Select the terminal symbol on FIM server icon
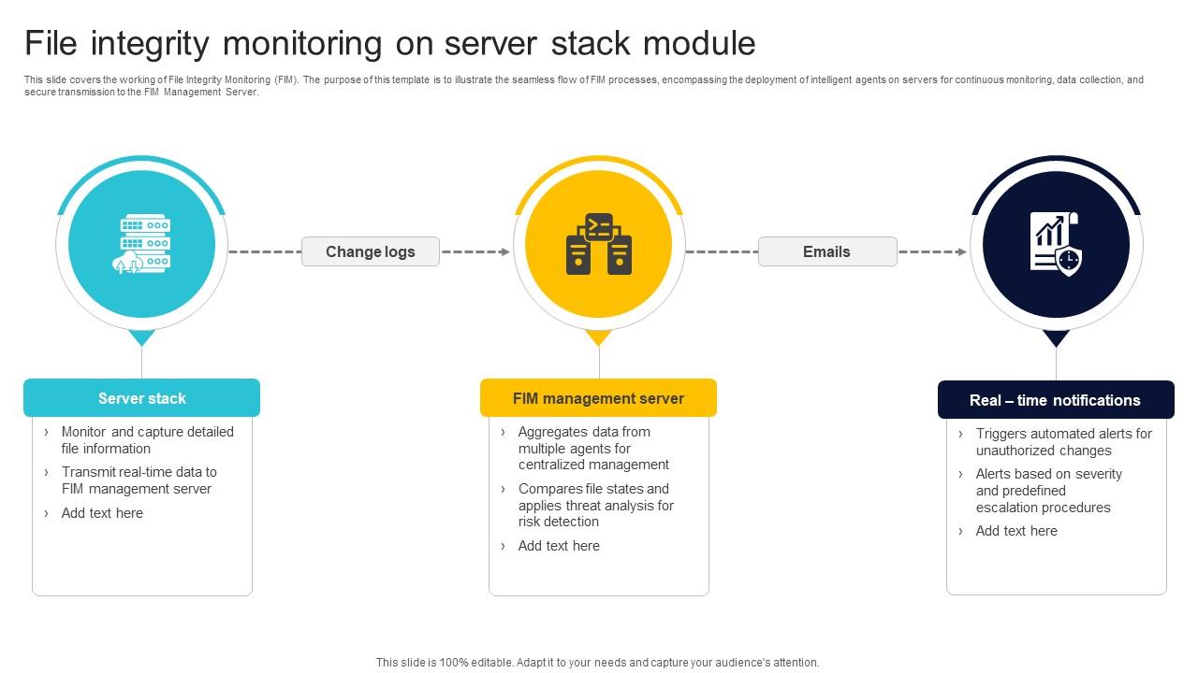The image size is (1198, 673). [596, 225]
